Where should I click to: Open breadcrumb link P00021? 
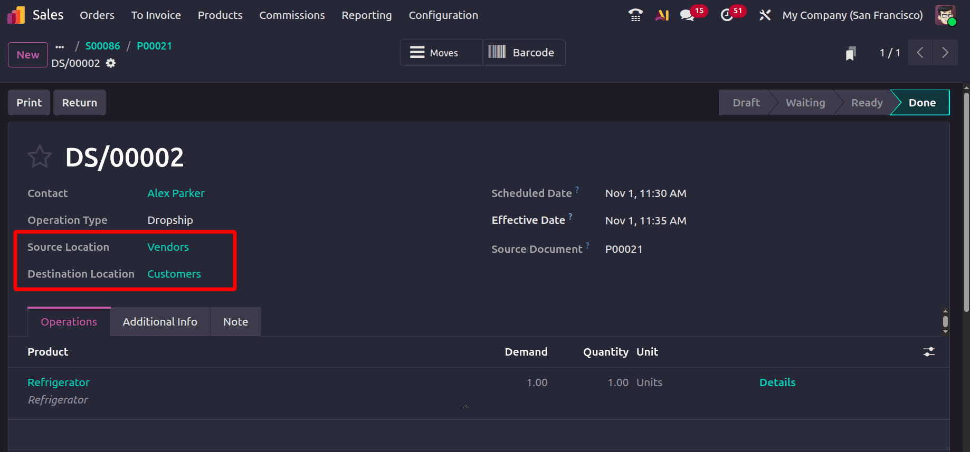[x=155, y=46]
